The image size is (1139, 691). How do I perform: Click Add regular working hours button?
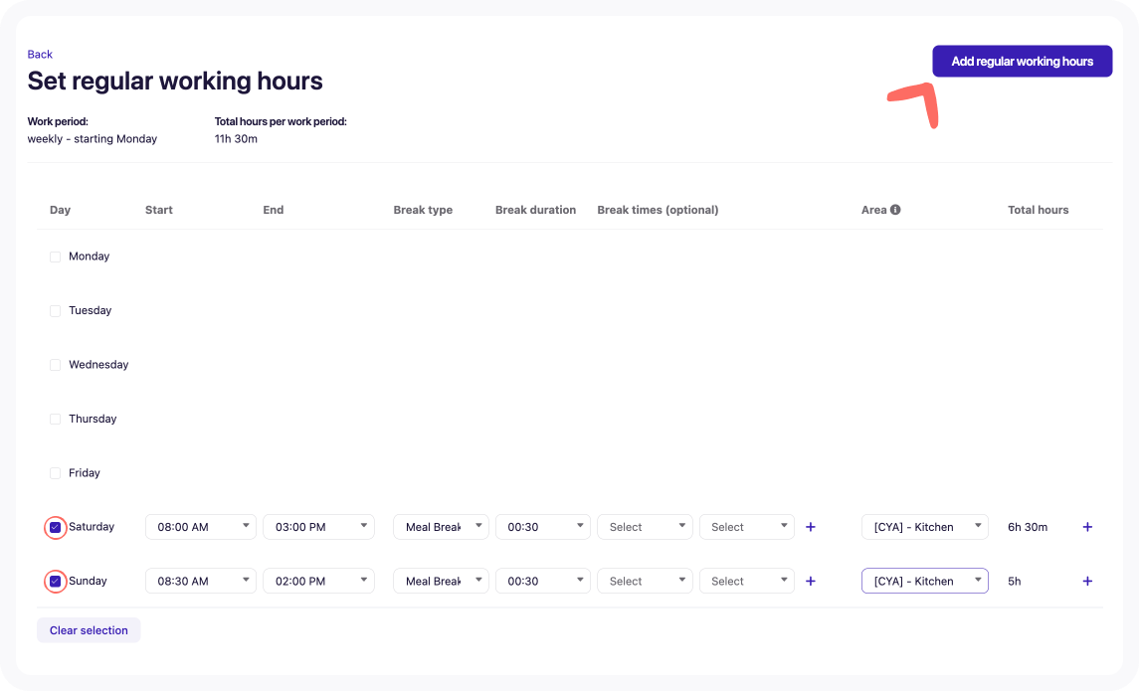coord(1022,61)
